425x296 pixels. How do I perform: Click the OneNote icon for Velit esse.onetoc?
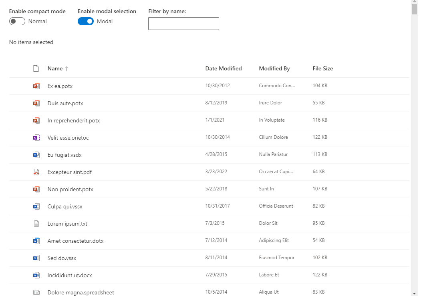(x=36, y=138)
